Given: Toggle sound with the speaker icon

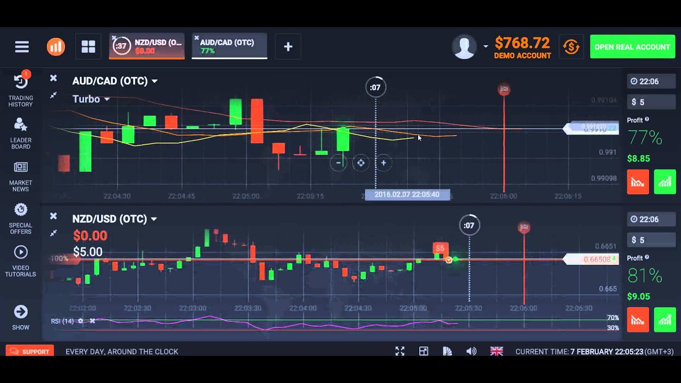Looking at the screenshot, I should 471,351.
